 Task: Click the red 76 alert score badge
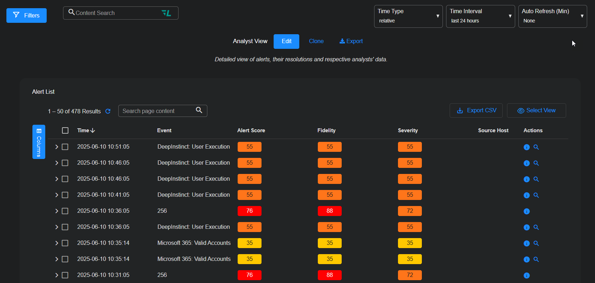(x=249, y=211)
